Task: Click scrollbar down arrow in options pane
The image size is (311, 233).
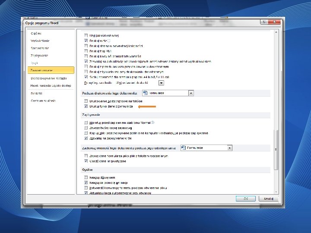Action: (x=276, y=192)
